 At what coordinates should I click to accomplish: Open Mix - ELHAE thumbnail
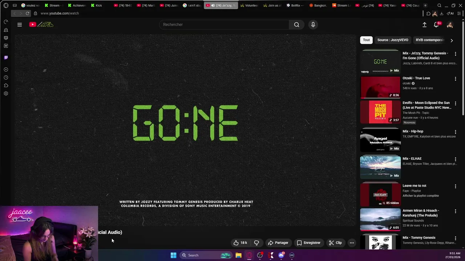[380, 167]
